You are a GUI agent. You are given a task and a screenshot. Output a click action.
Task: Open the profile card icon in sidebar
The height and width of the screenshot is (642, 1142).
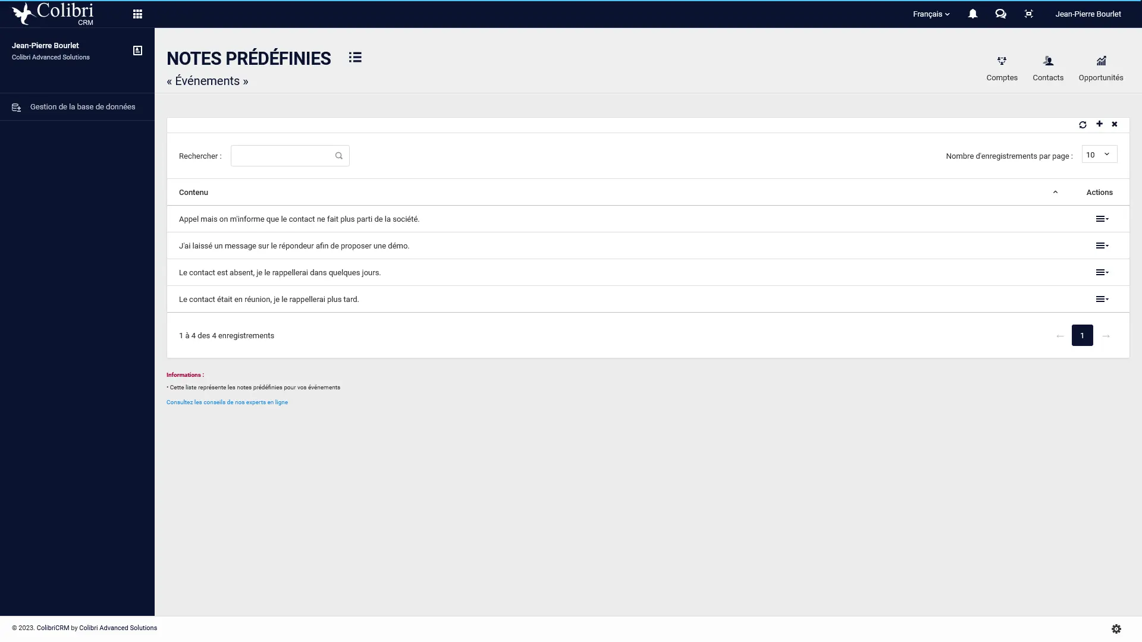click(137, 51)
